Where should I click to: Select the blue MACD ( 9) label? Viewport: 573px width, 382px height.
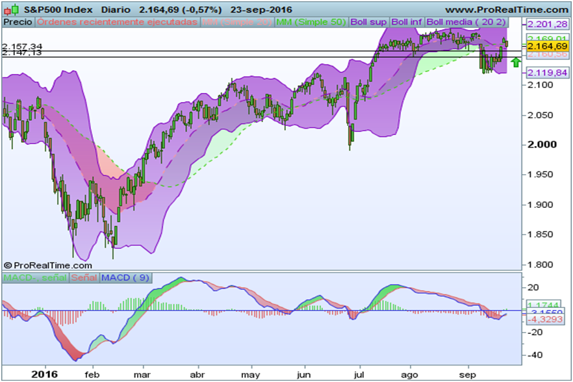click(125, 278)
